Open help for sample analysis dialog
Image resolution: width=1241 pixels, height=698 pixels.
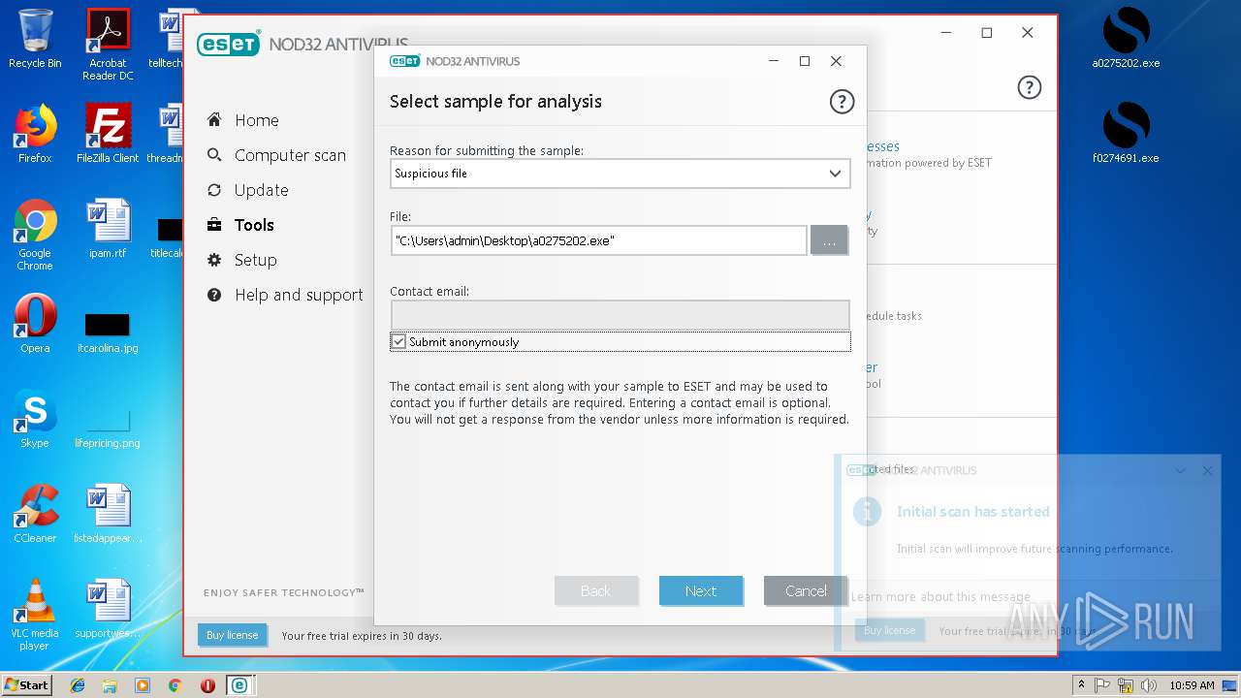842,101
